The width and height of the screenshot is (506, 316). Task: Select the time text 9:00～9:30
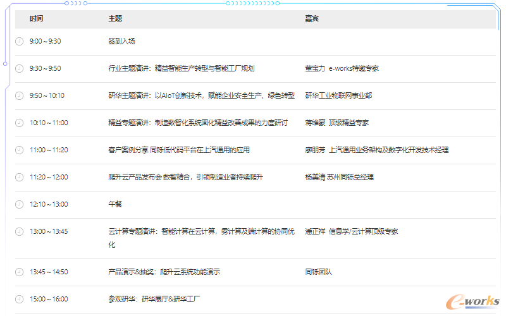point(45,41)
